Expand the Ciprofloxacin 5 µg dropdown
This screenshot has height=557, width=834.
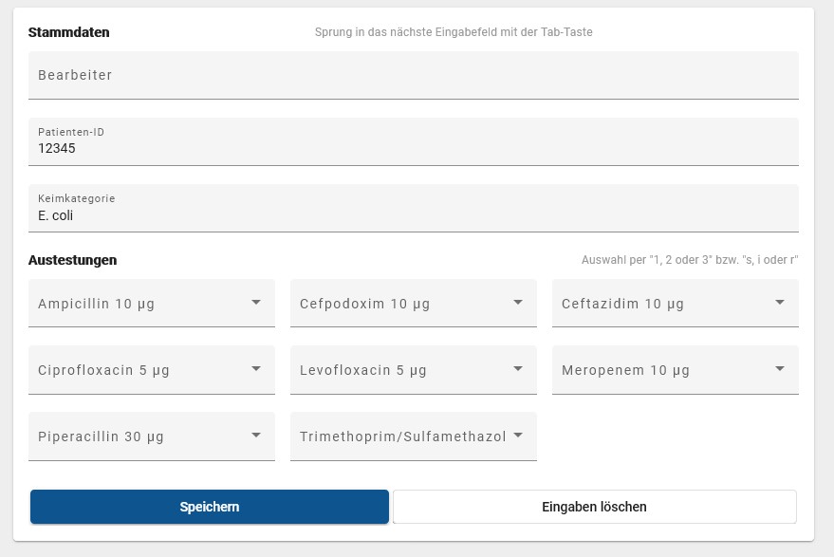(x=152, y=370)
